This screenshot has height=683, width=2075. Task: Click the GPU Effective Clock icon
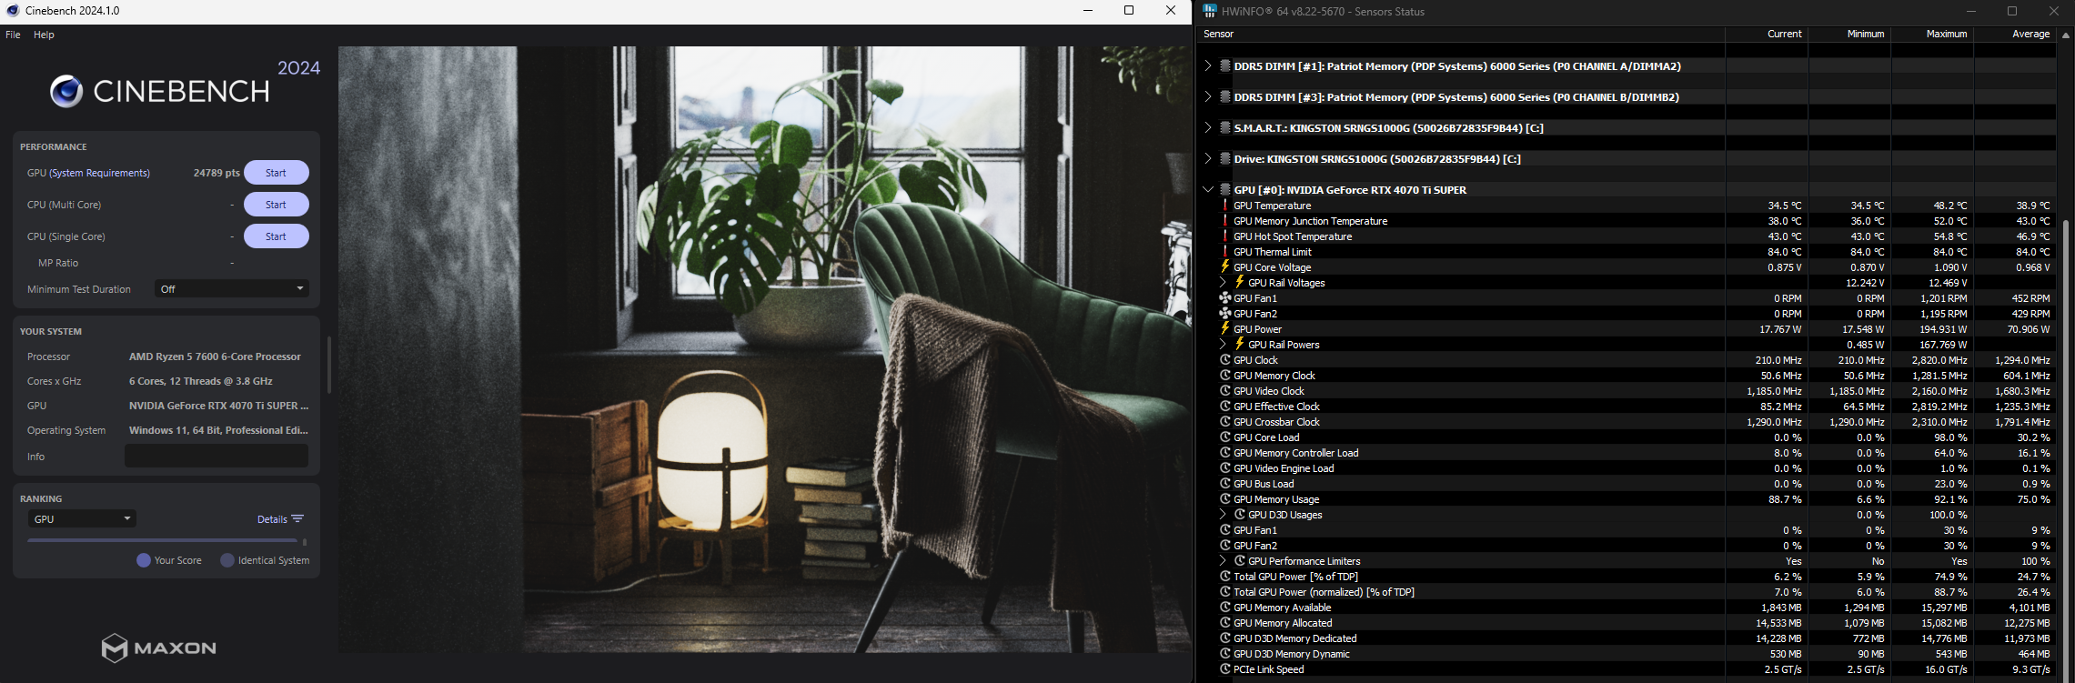[1225, 407]
